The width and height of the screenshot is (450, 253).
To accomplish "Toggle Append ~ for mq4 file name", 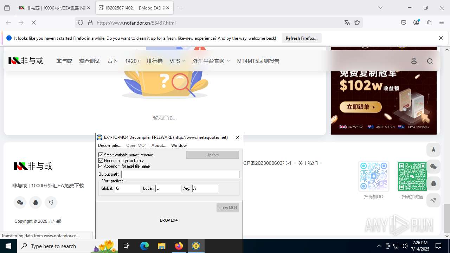I will pyautogui.click(x=101, y=166).
